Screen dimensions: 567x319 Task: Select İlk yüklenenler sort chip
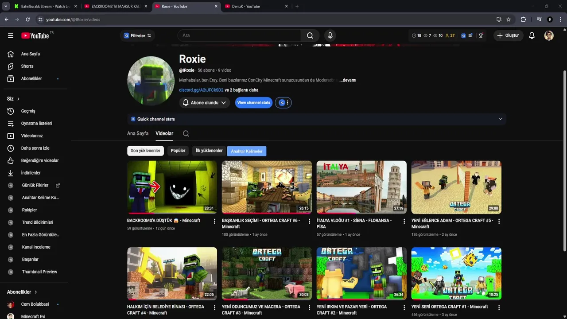pos(209,151)
